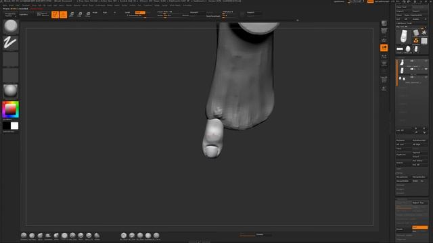
Task: Click the orange Edit mode button
Action: point(55,14)
